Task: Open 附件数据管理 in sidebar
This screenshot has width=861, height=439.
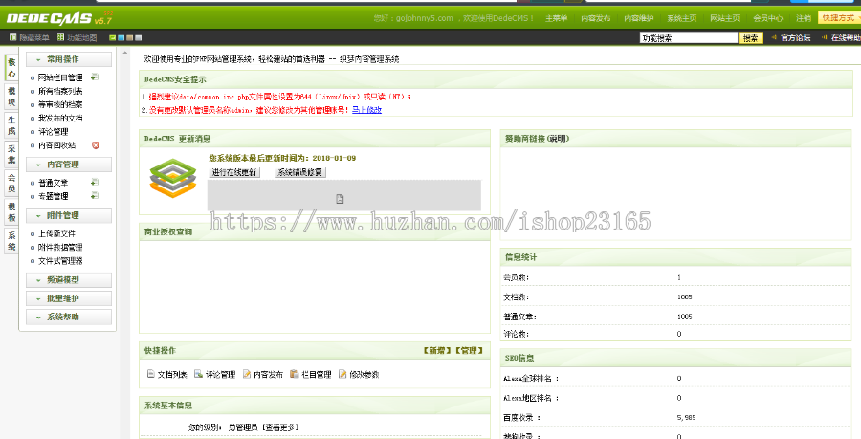Action: 60,247
